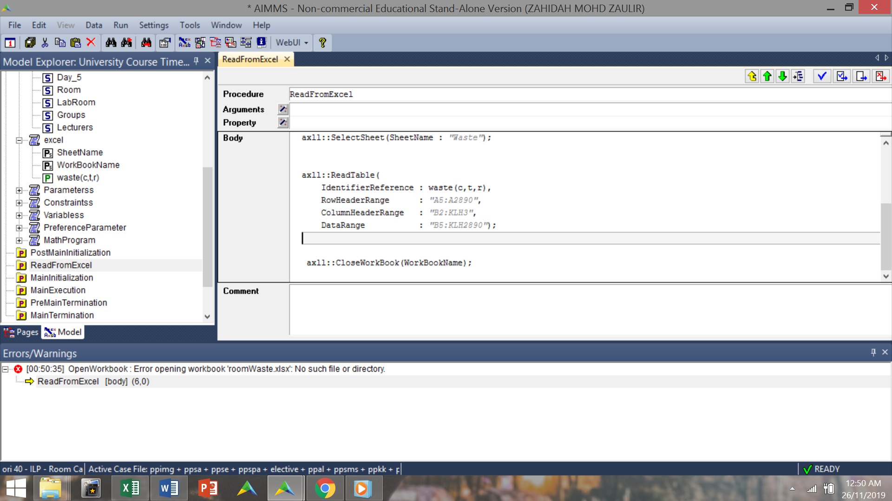Viewport: 892px width, 501px height.
Task: Open Google Chrome from the taskbar
Action: [325, 488]
